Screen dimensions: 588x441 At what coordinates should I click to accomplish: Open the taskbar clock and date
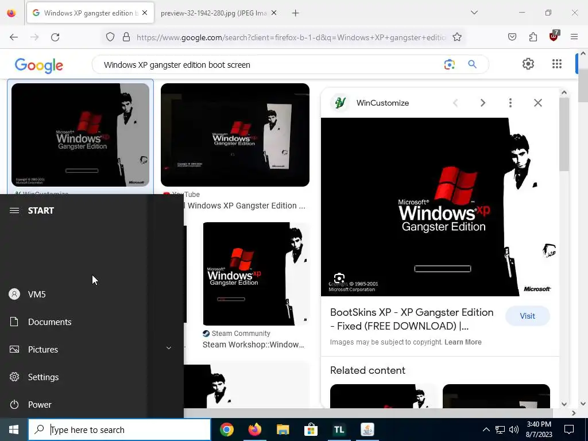tap(539, 430)
